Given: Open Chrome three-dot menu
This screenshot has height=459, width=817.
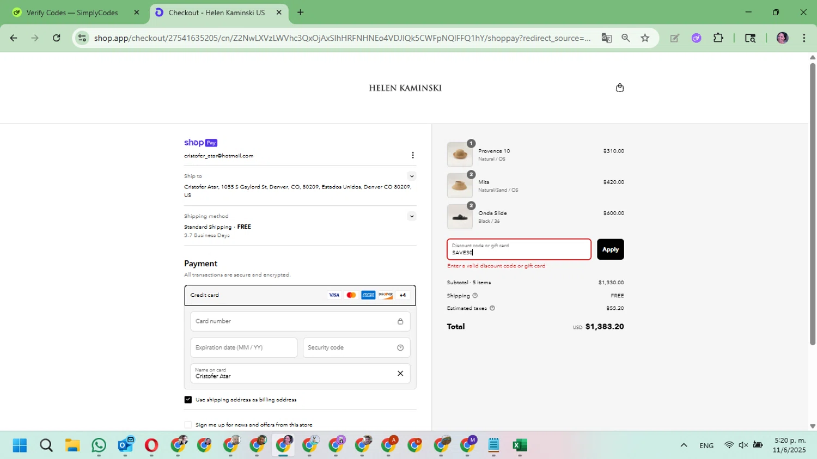Looking at the screenshot, I should pos(804,38).
